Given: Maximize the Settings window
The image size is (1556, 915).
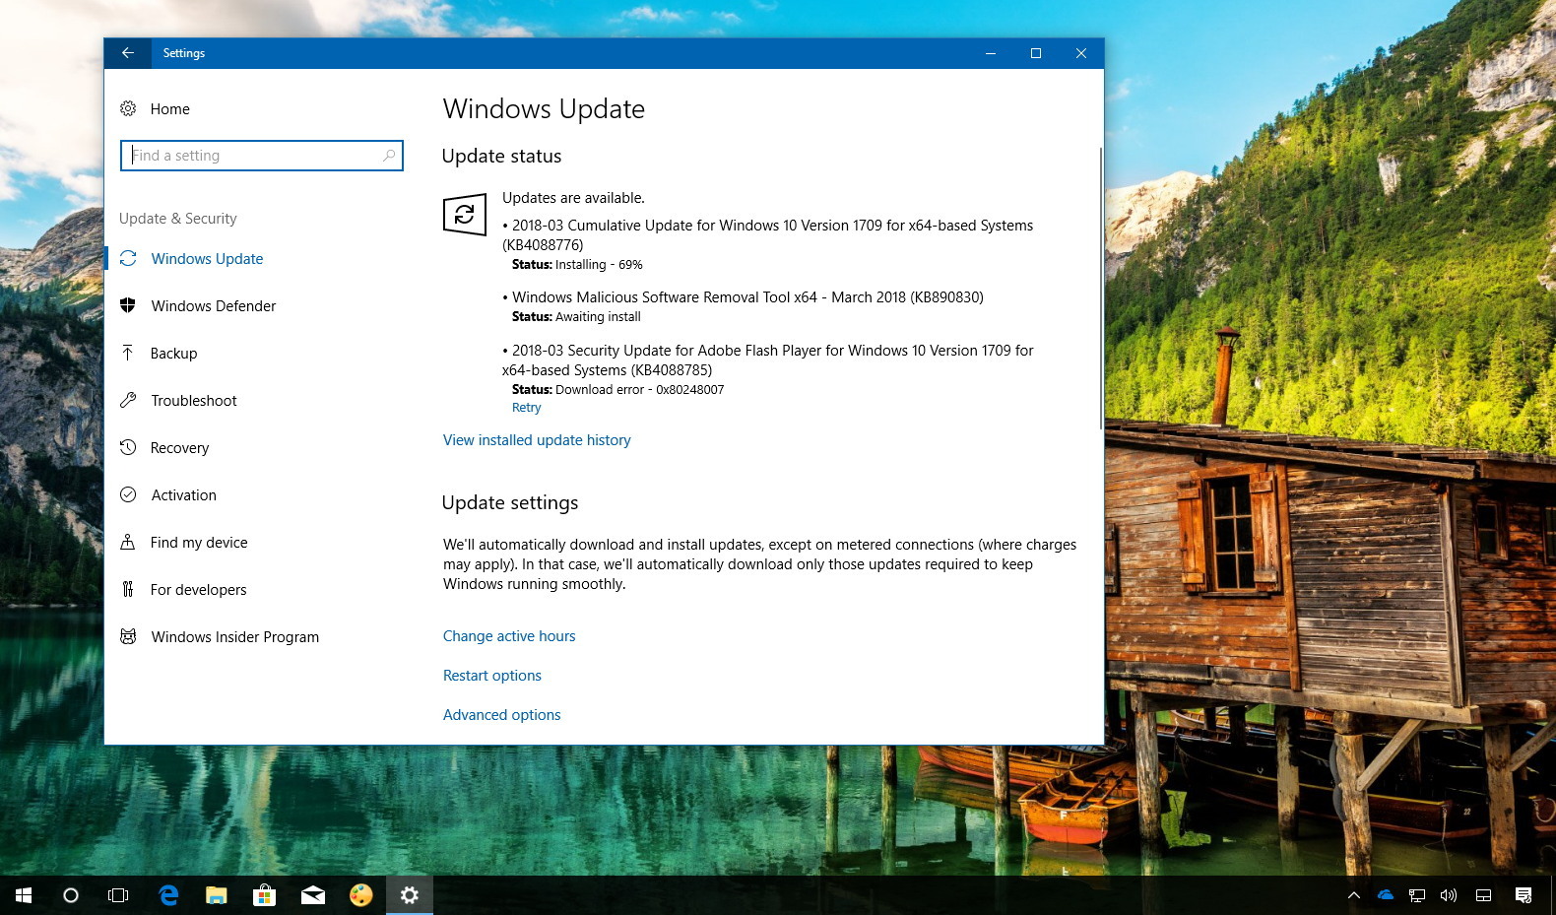Looking at the screenshot, I should (1036, 53).
